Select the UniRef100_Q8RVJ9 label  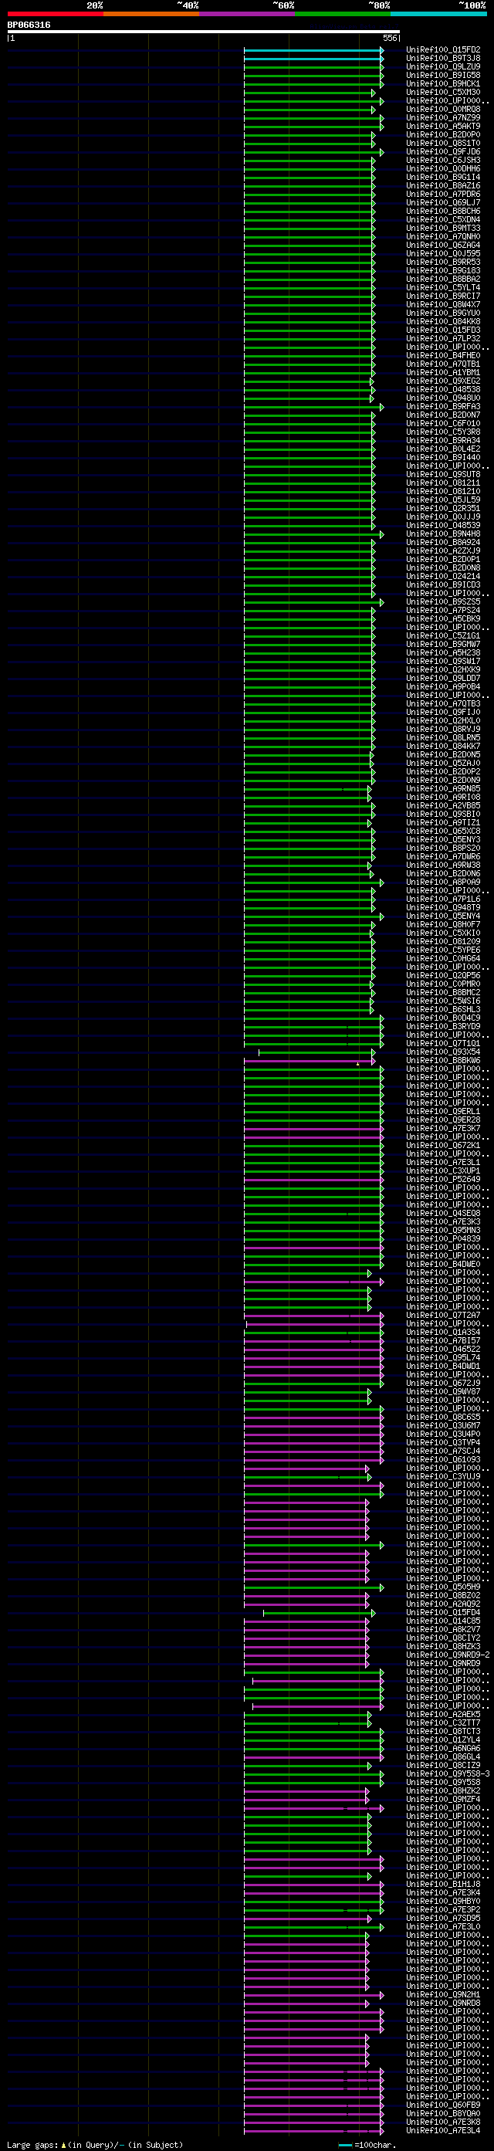(x=443, y=729)
